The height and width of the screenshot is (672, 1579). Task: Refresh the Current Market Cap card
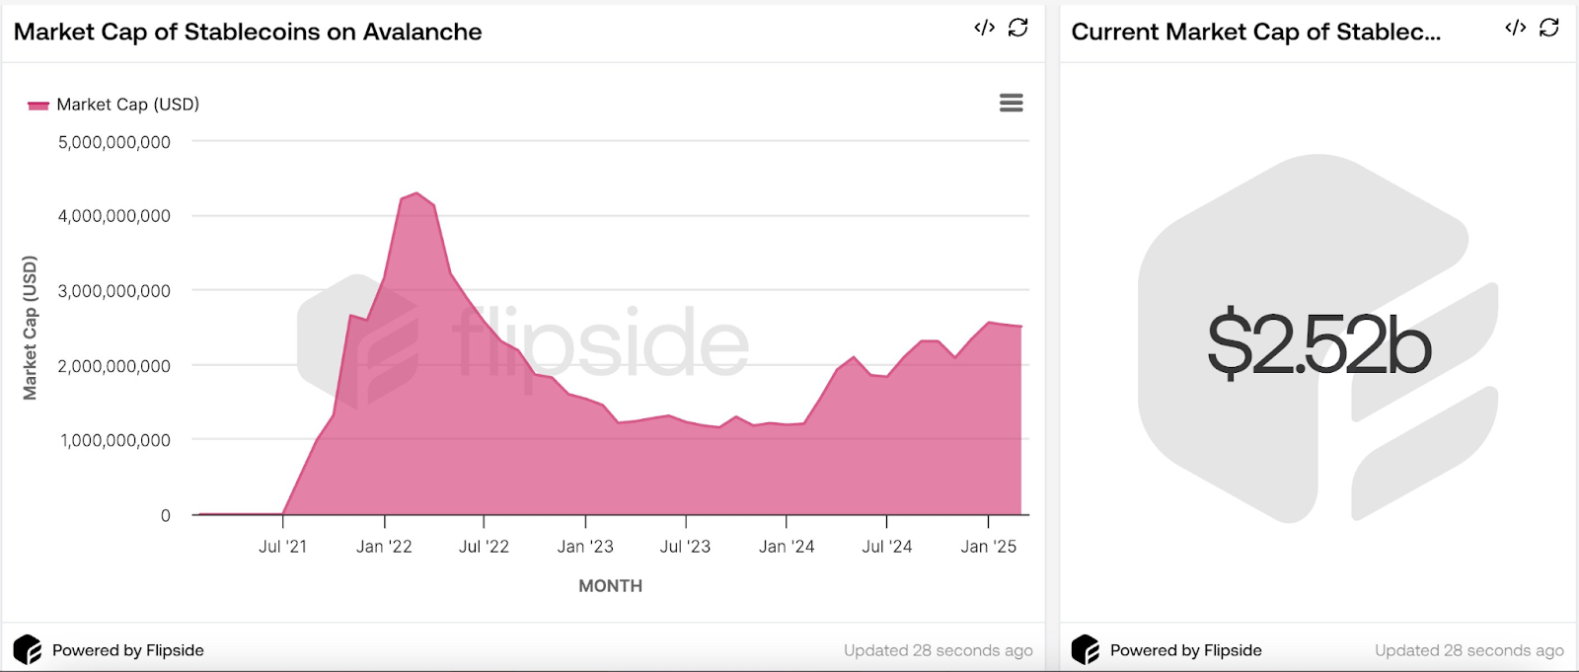pos(1548,29)
